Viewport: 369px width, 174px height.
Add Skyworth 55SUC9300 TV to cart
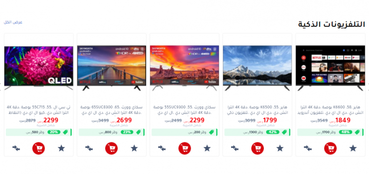point(184,149)
